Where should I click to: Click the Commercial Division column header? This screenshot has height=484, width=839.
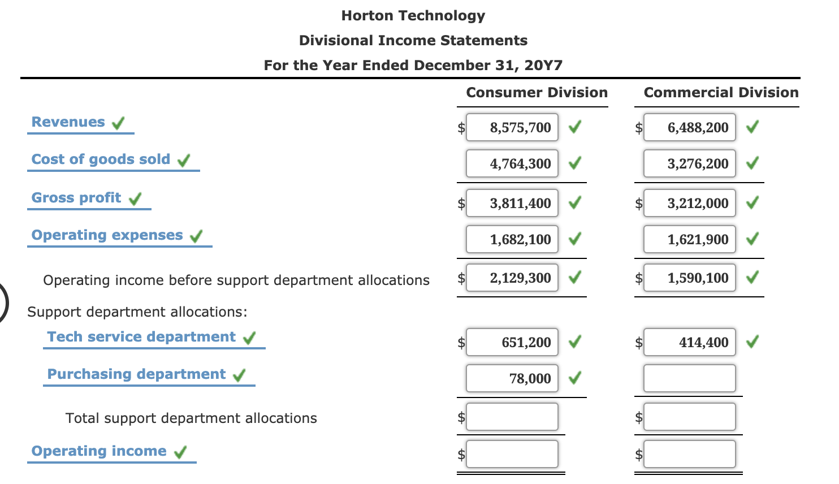coord(721,93)
